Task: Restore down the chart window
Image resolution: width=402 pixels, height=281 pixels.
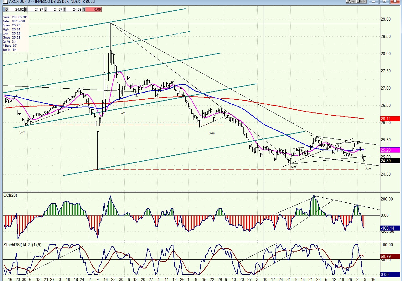Action: coord(384,2)
